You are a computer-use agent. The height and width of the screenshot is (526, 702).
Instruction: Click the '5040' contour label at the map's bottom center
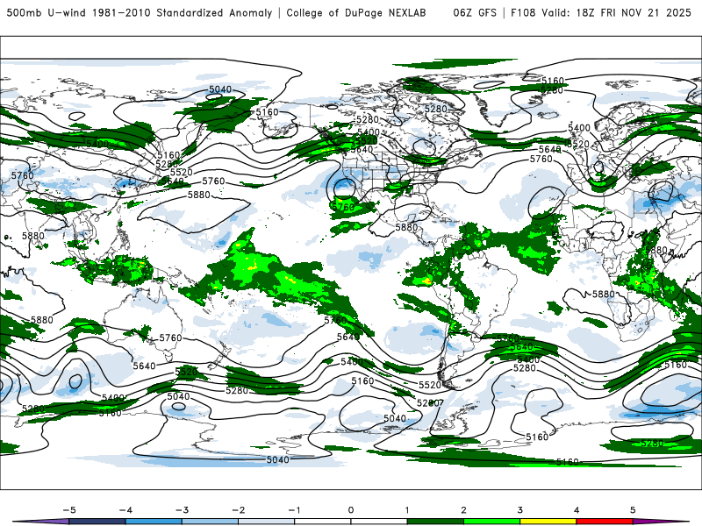(277, 459)
